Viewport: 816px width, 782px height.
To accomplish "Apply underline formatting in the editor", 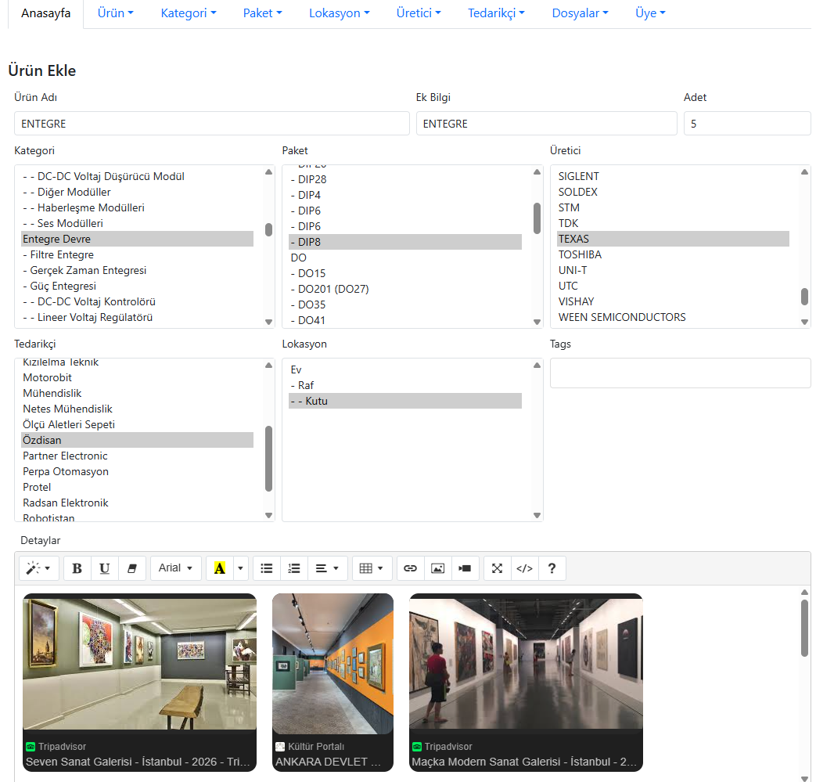I will pyautogui.click(x=105, y=568).
